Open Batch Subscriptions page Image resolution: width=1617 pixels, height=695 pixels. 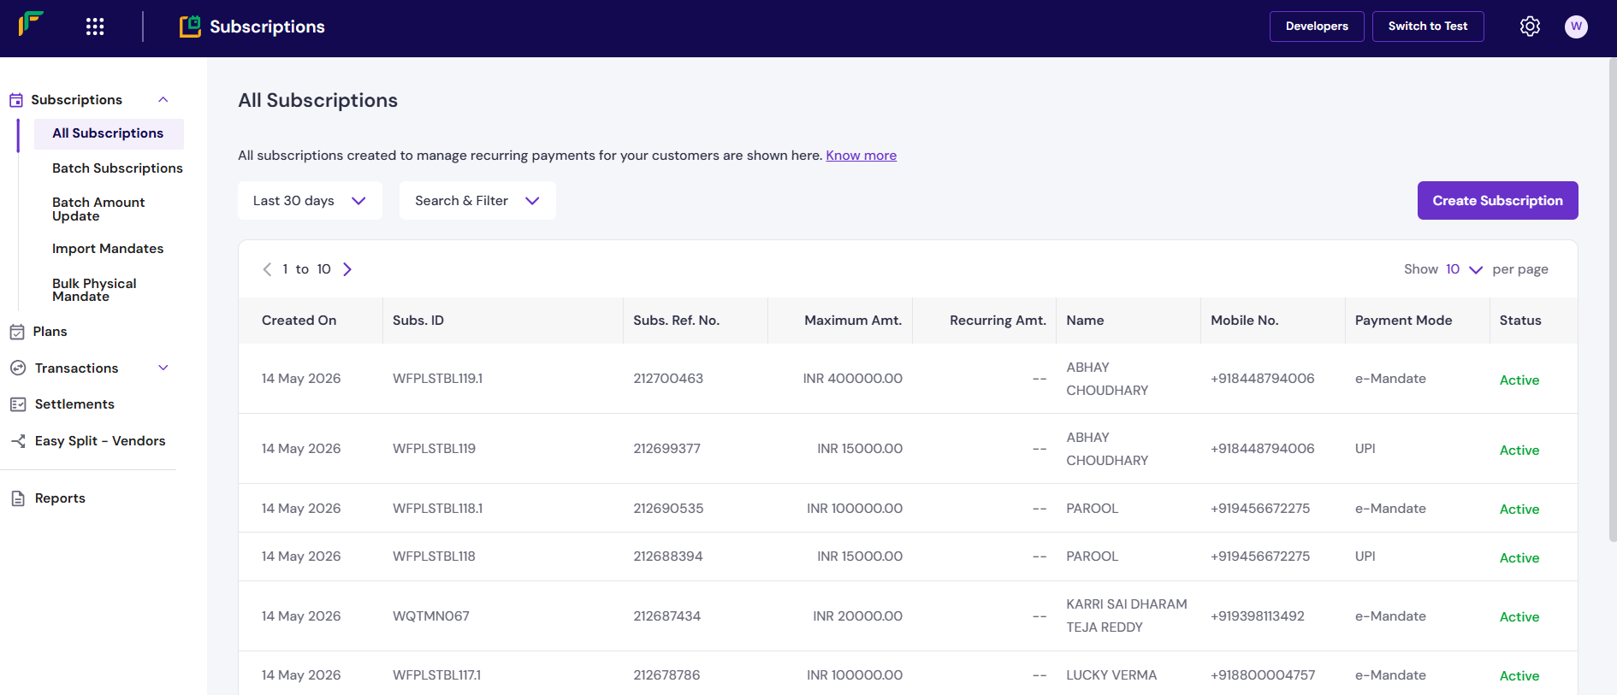pos(117,168)
